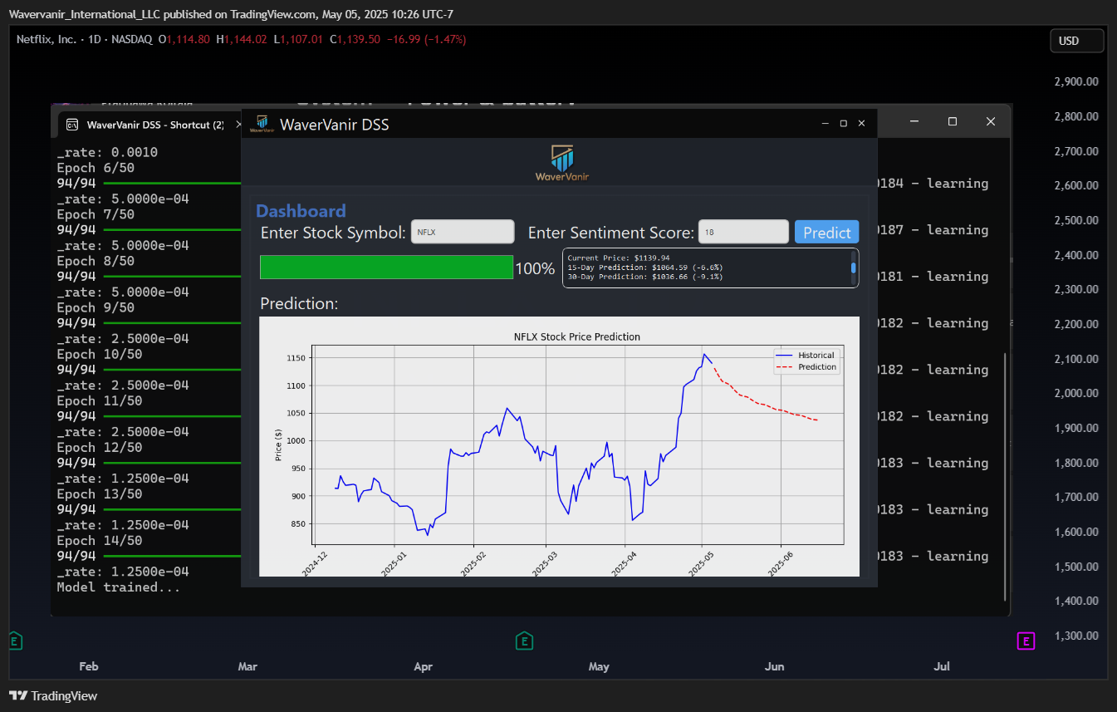Maximize the WaverVanir DSS window

843,123
